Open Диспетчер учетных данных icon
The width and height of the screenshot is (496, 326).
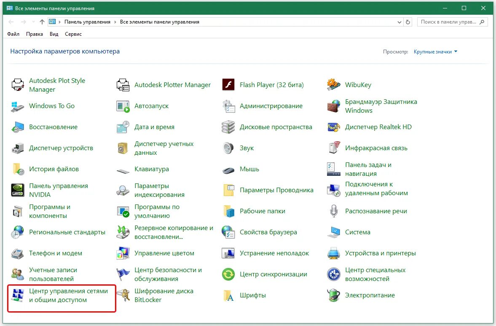point(123,148)
